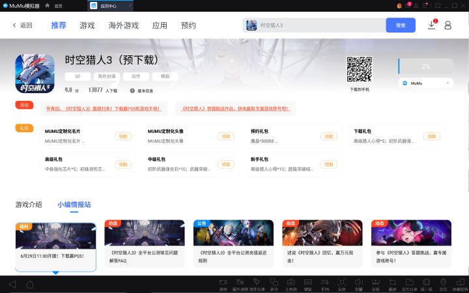Claim the 高级礼包 gift
469x293 pixels.
(x=123, y=164)
